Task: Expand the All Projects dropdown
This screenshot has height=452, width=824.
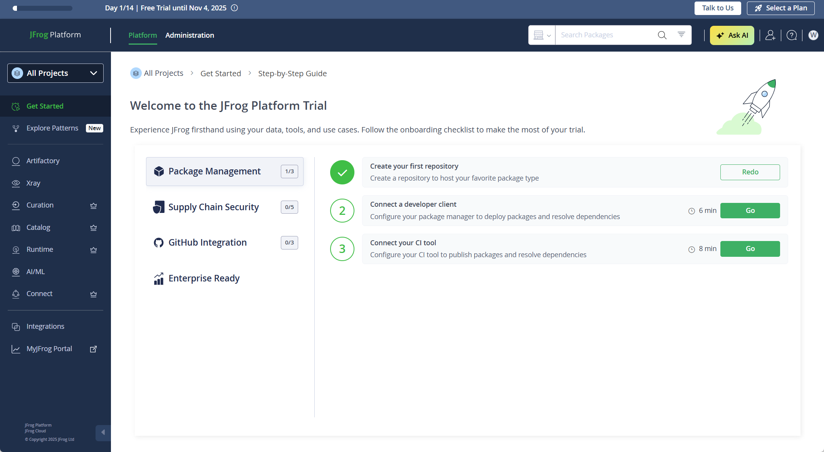Action: point(55,73)
